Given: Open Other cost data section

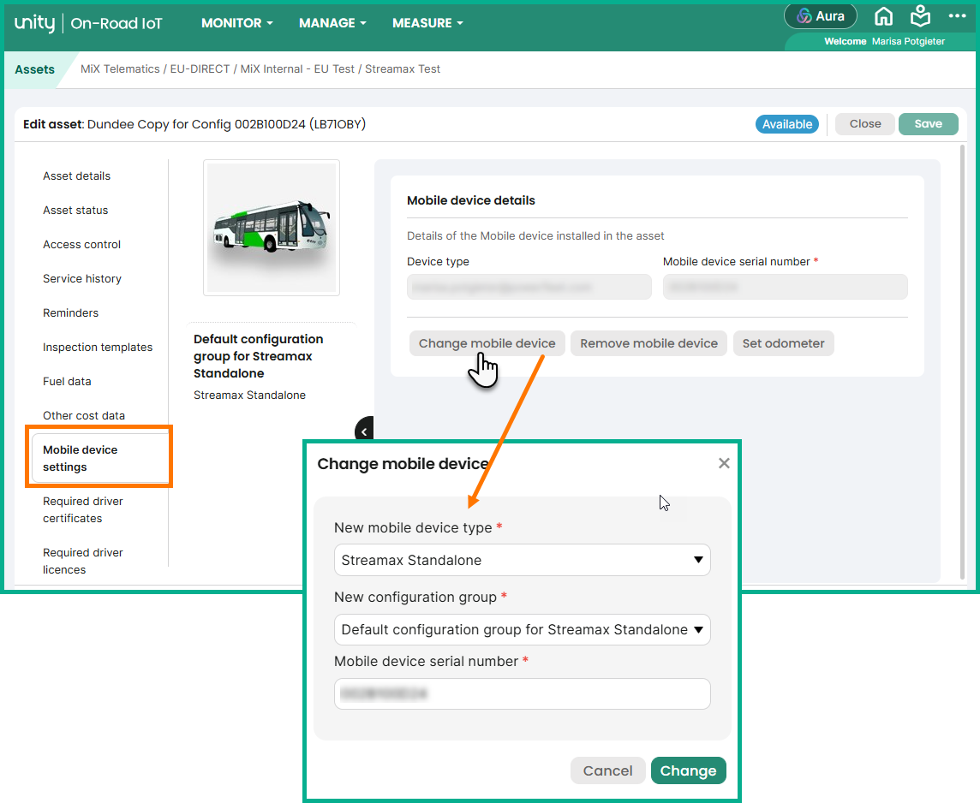Looking at the screenshot, I should pyautogui.click(x=84, y=416).
